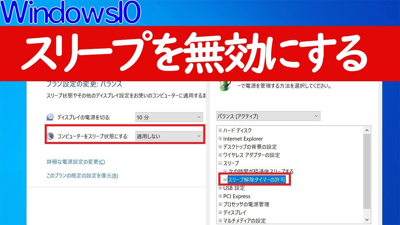
Task: Click the settings list scroll up arrow
Action: [367, 130]
